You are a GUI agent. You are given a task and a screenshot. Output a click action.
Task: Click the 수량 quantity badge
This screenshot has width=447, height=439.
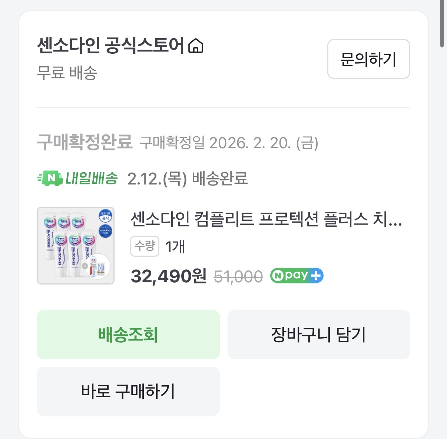[145, 246]
